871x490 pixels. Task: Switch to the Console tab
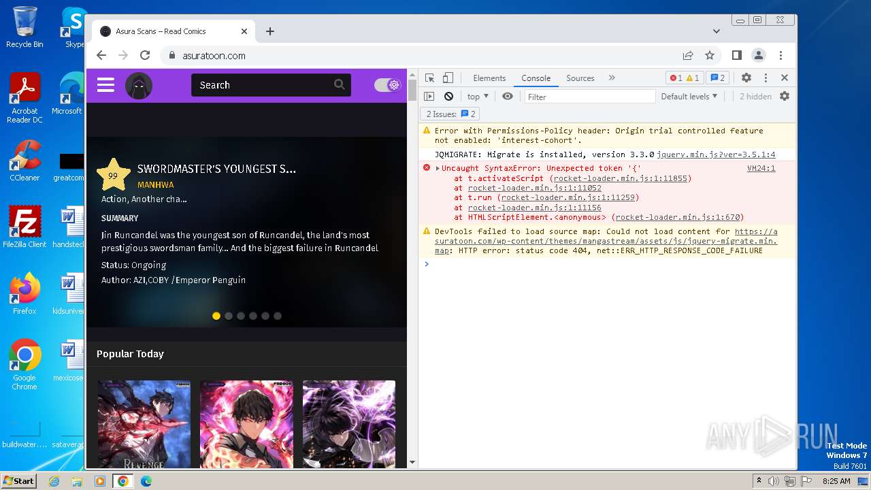click(x=536, y=78)
